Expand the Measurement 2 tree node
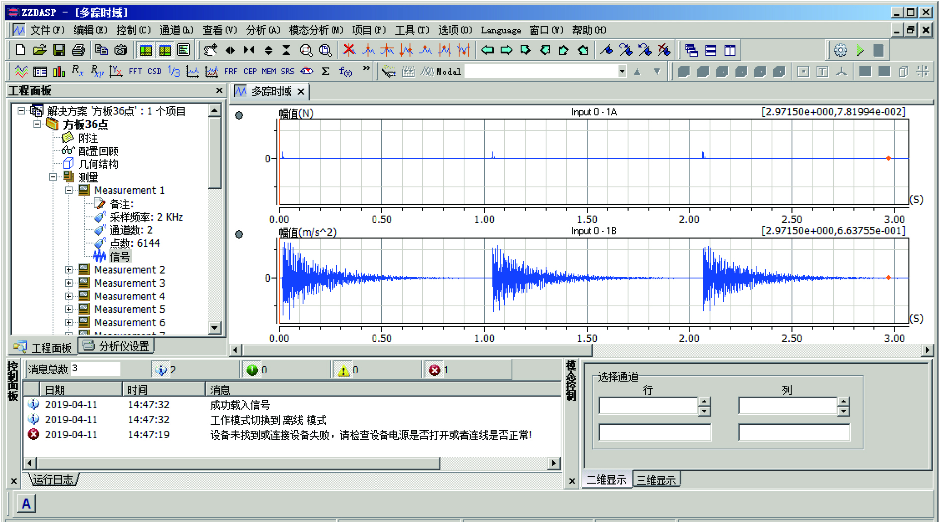 tap(69, 270)
